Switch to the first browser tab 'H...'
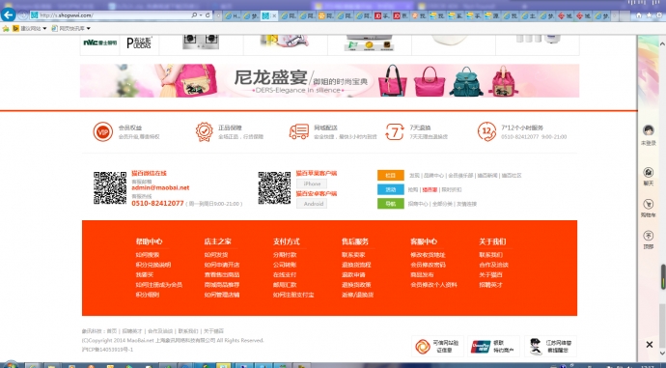 pos(233,15)
